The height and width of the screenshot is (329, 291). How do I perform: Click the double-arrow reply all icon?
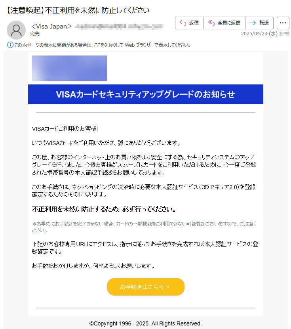point(211,23)
